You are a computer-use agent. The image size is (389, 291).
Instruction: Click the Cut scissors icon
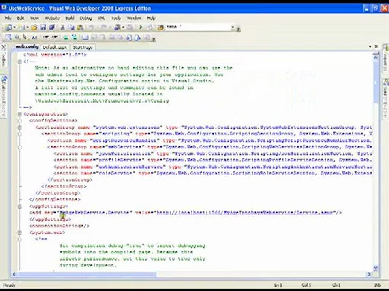(62, 27)
